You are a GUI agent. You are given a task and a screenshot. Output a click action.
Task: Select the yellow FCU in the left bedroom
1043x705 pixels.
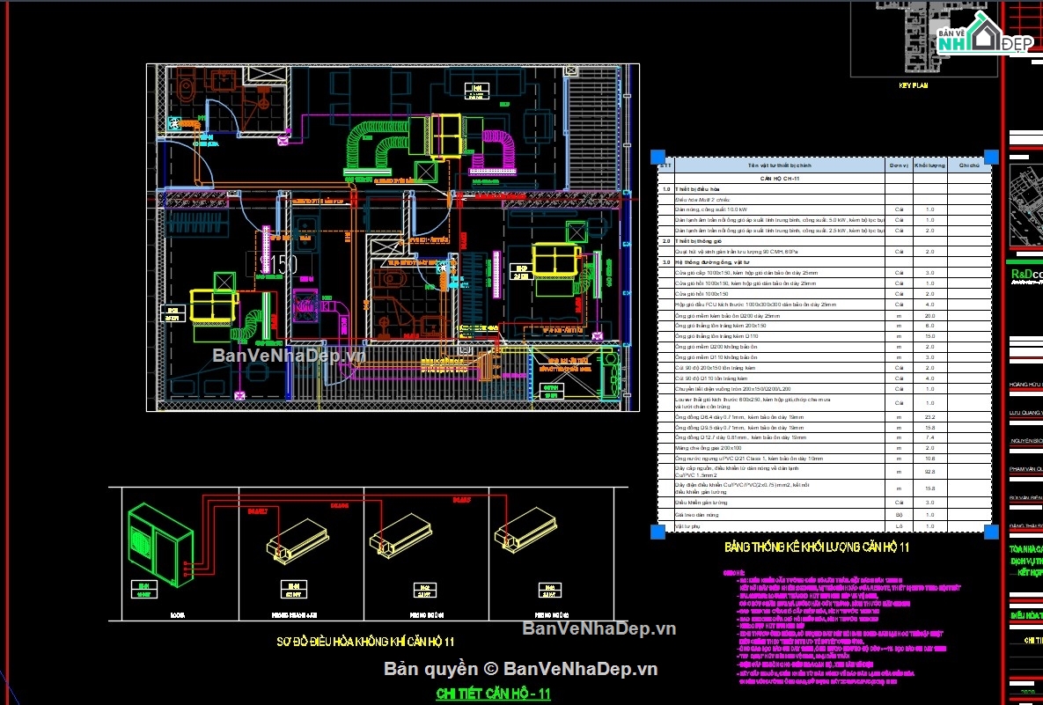tap(214, 306)
